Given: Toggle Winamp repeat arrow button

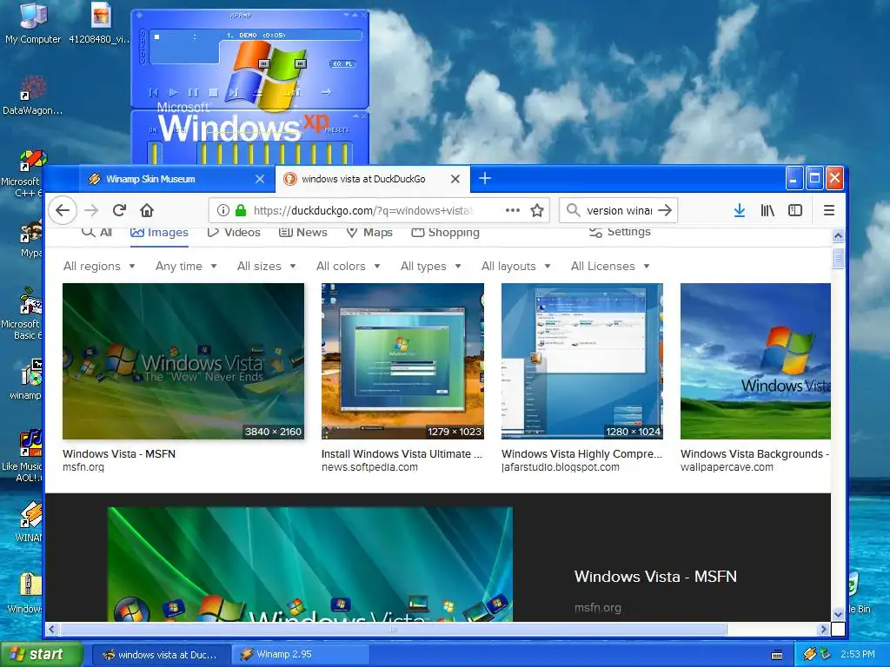Looking at the screenshot, I should click(x=327, y=92).
